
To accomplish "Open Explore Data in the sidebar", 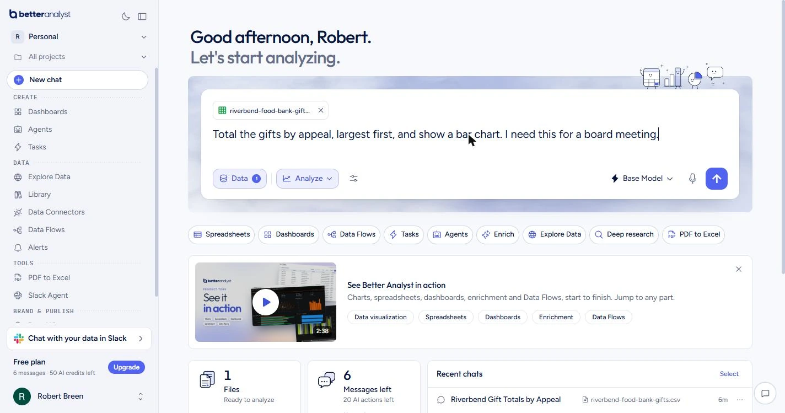I will click(49, 177).
